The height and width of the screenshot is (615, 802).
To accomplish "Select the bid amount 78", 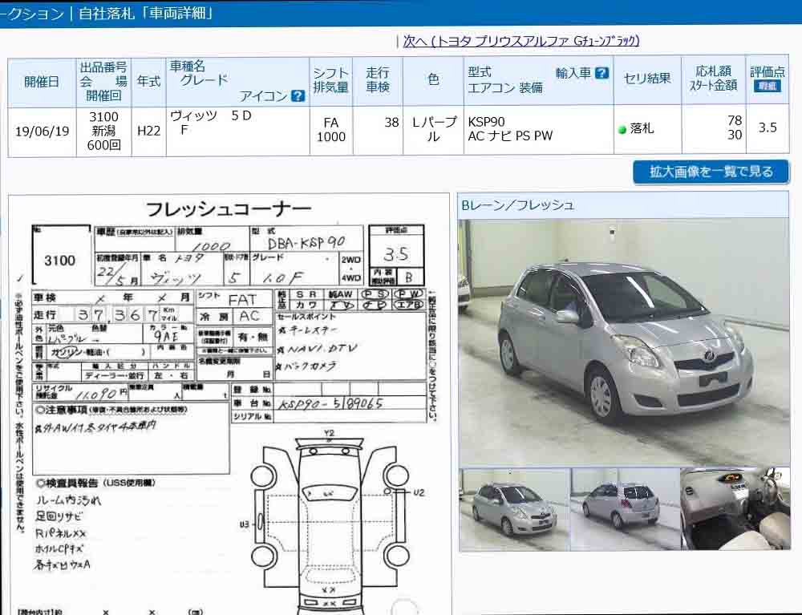I will click(x=735, y=120).
